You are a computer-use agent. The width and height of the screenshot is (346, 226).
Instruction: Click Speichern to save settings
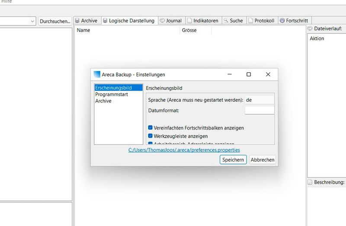[233, 160]
